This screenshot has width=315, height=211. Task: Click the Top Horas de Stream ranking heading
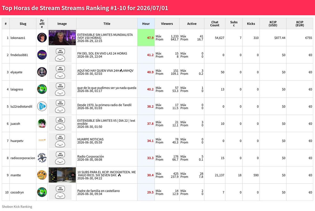pos(85,8)
